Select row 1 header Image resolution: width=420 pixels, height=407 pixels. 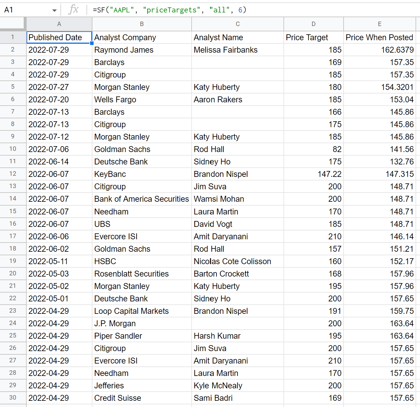13,37
